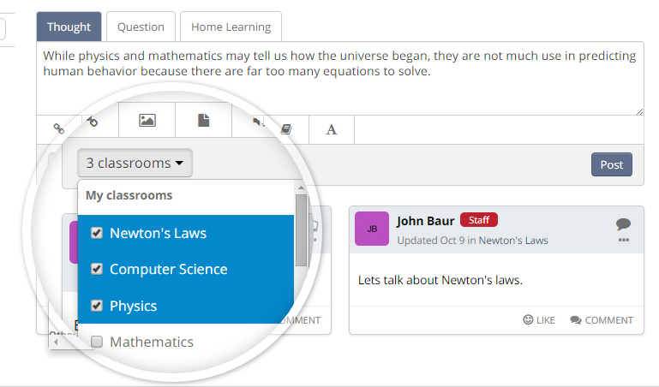Toggle the Physics classroom checkbox
Screen dimensions: 659x387
97,305
